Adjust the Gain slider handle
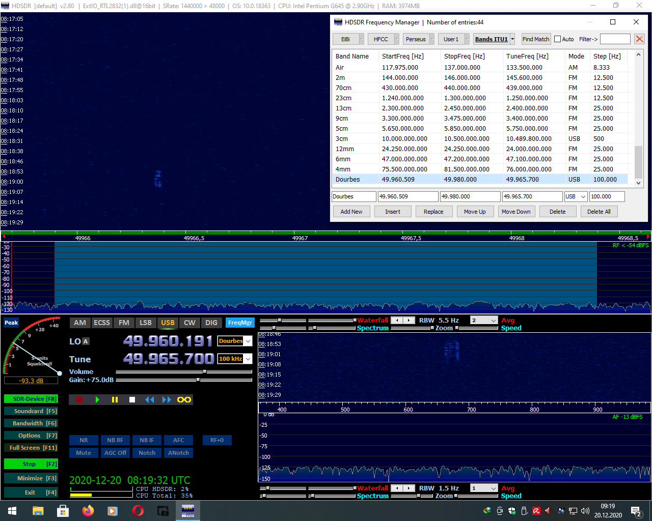 pyautogui.click(x=198, y=380)
